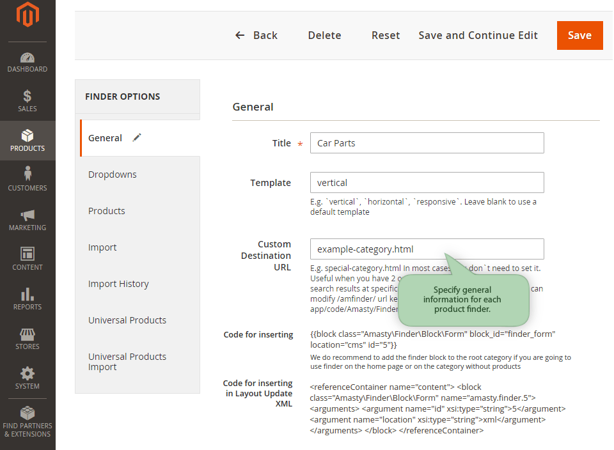Switch to the Dropdowns tab
The height and width of the screenshot is (450, 614).
[x=113, y=175]
